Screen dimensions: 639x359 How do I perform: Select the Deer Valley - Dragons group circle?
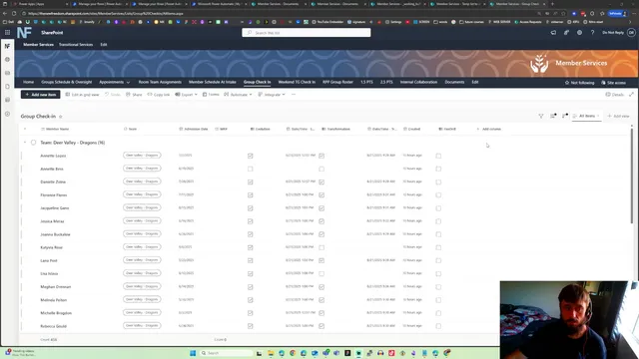click(33, 143)
